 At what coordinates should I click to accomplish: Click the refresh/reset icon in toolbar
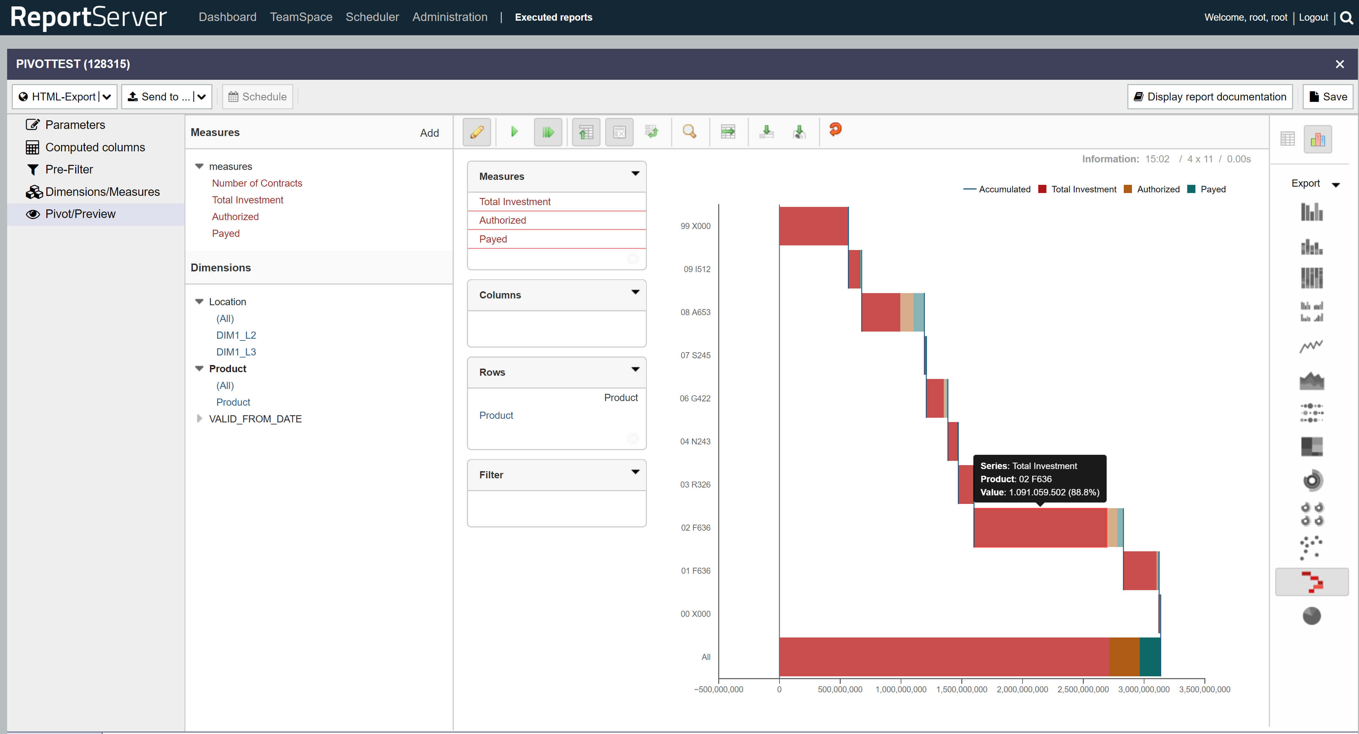coord(834,130)
